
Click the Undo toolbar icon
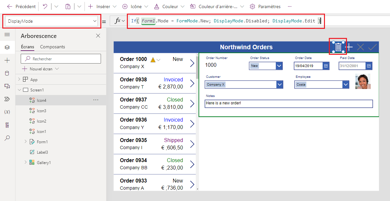click(45, 6)
